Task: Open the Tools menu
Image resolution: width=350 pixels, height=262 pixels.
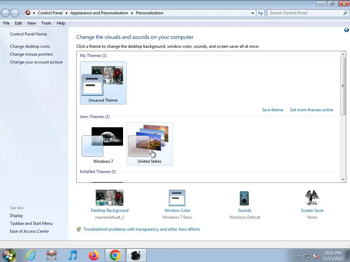Action: coord(46,23)
